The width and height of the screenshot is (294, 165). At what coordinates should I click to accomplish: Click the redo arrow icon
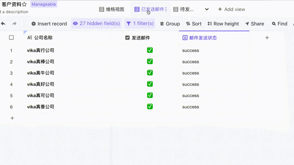14,24
